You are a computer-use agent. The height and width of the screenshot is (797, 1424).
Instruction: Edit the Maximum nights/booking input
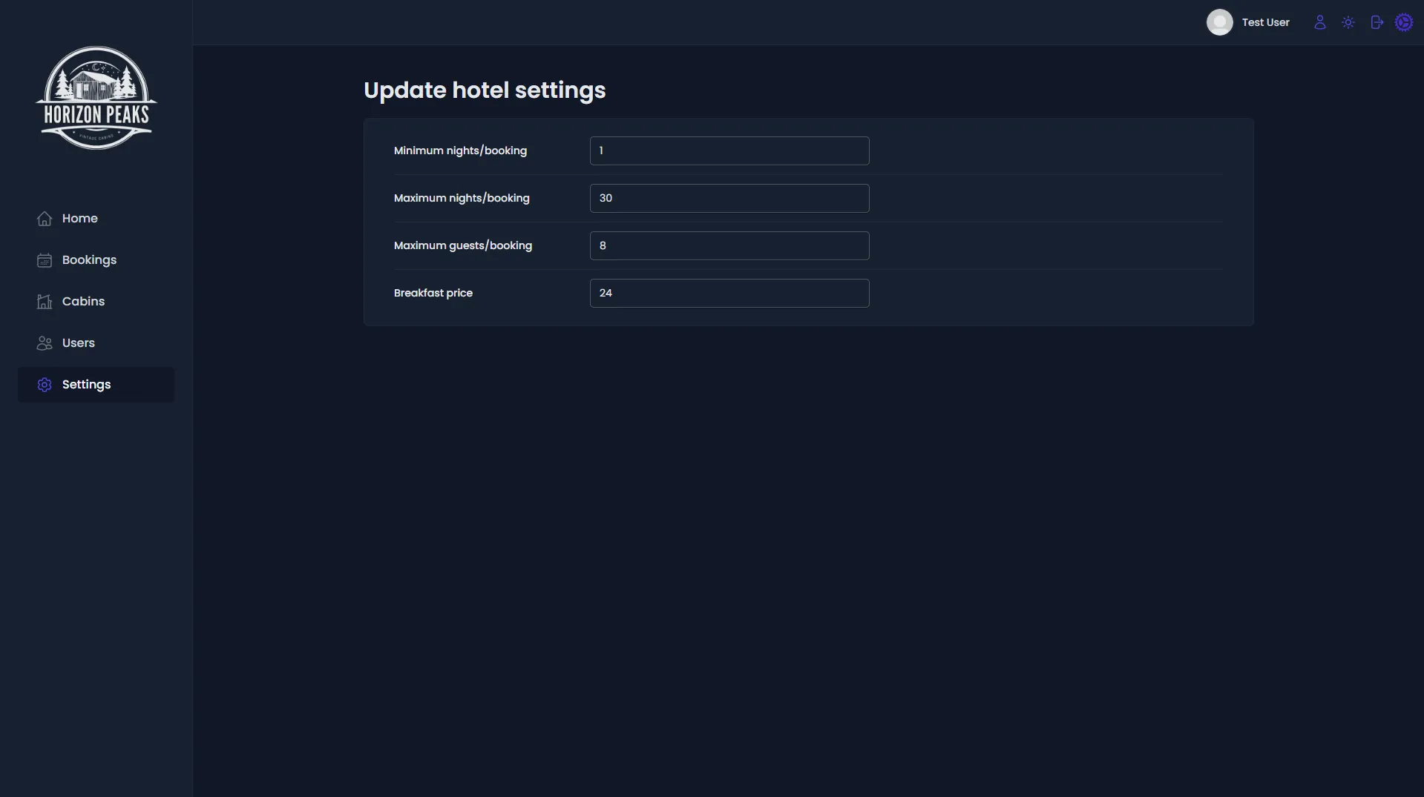point(729,198)
